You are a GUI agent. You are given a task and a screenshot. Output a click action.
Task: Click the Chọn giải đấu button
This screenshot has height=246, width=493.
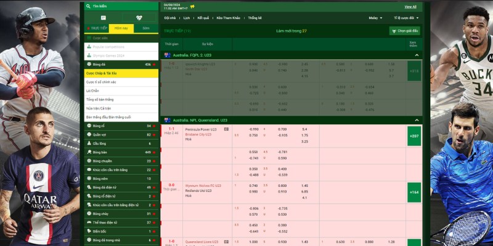(405, 31)
